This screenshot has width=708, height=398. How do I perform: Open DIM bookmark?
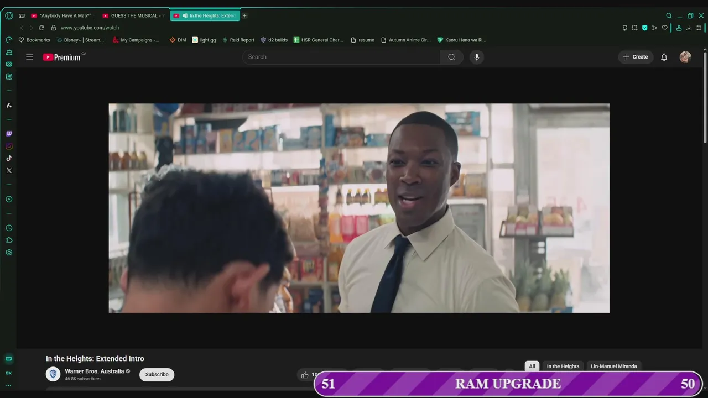tap(178, 40)
